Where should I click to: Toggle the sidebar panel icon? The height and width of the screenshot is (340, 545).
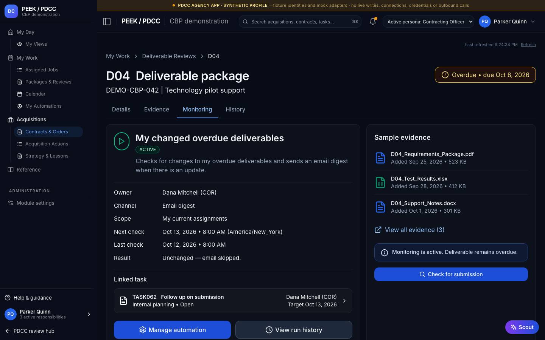[x=107, y=22]
